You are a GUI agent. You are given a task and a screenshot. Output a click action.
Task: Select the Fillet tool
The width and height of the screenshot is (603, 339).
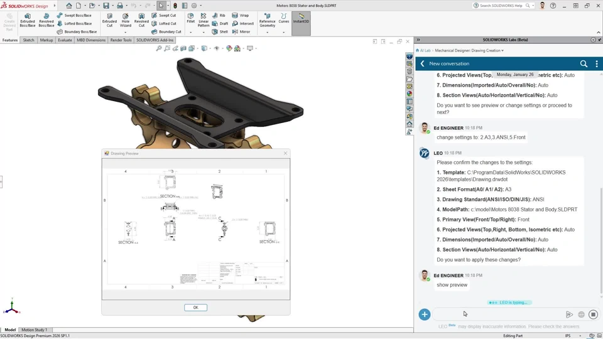(190, 18)
